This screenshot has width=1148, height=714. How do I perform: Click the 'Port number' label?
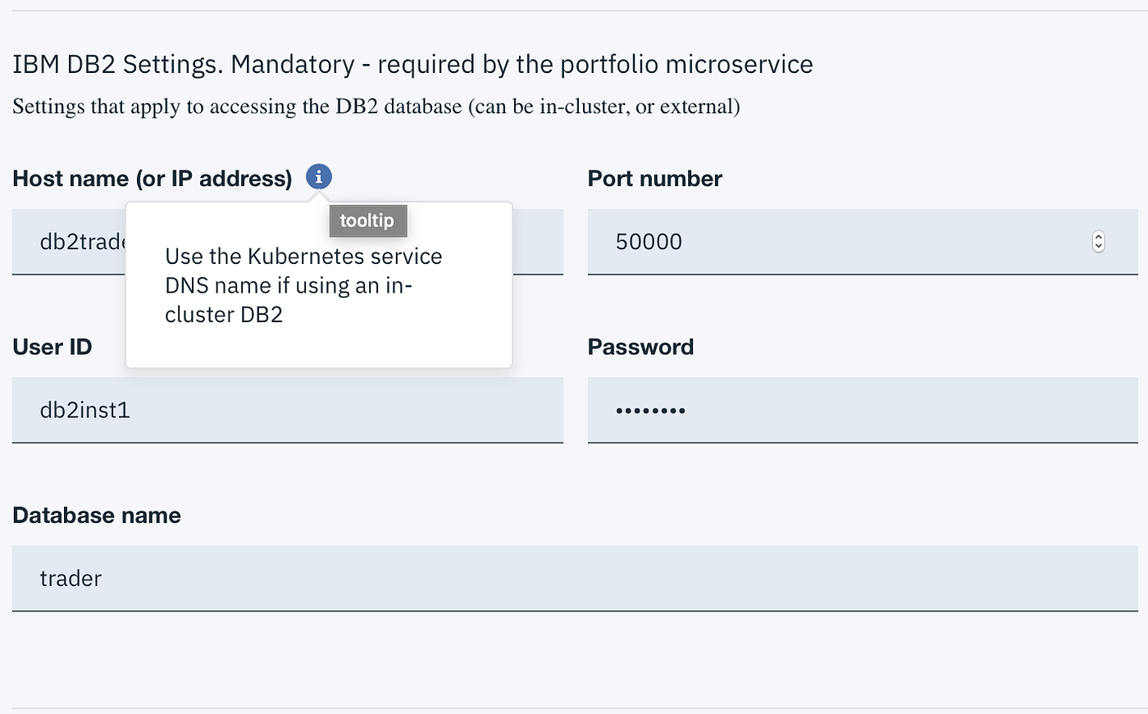(x=655, y=179)
